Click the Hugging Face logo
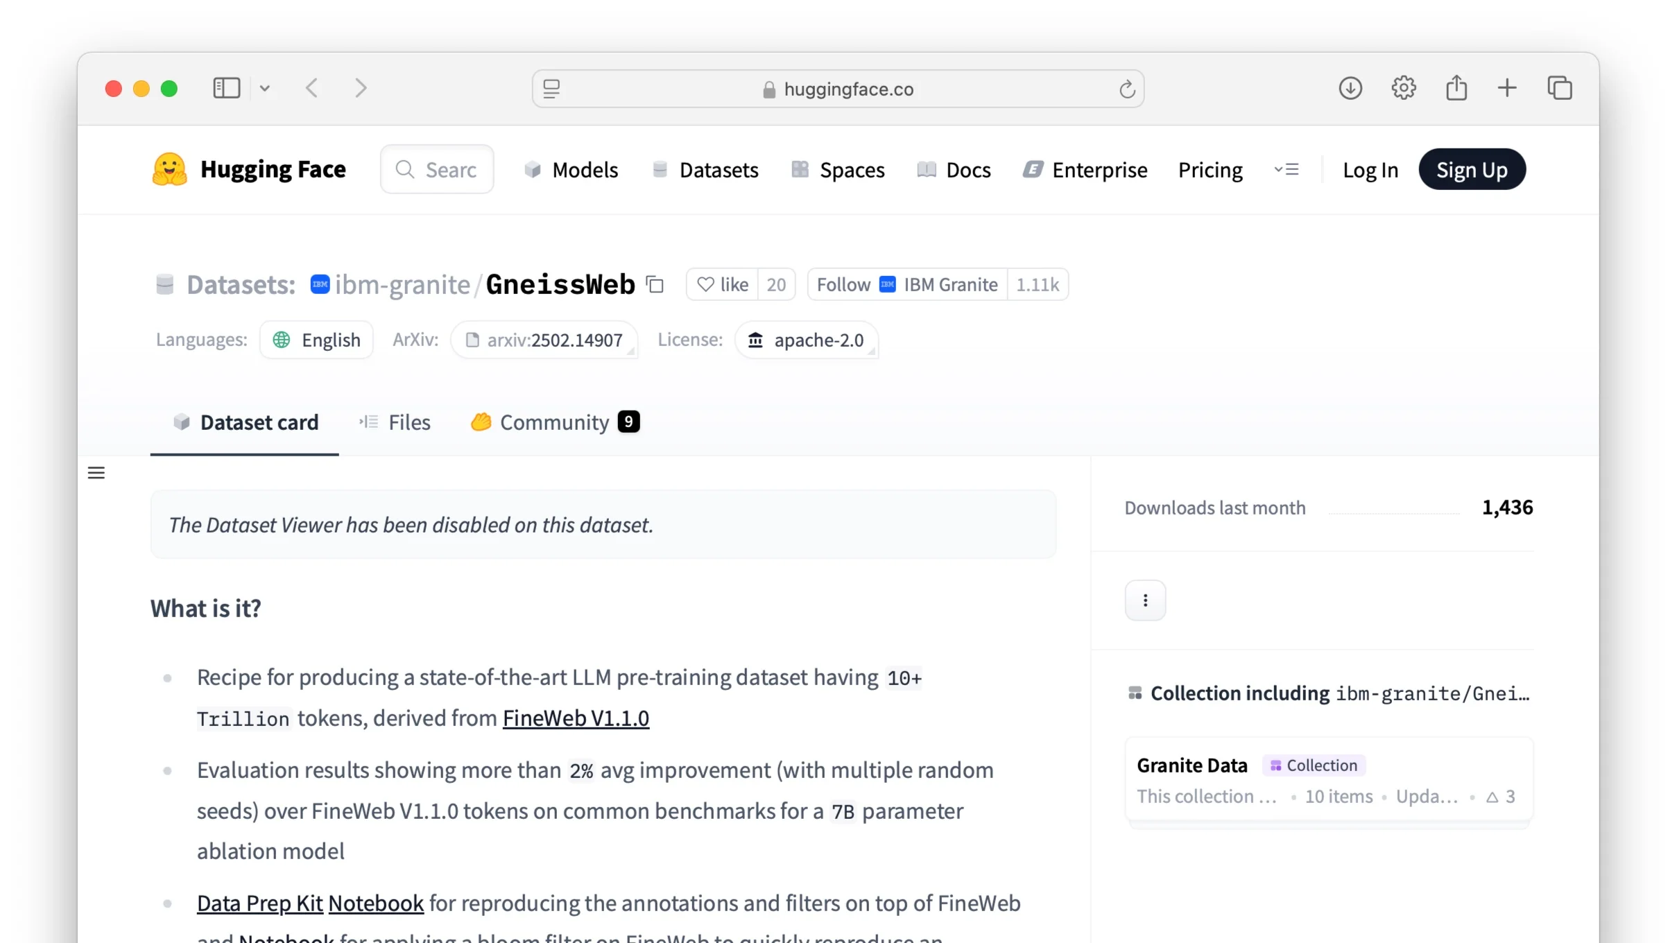1677x943 pixels. click(248, 169)
